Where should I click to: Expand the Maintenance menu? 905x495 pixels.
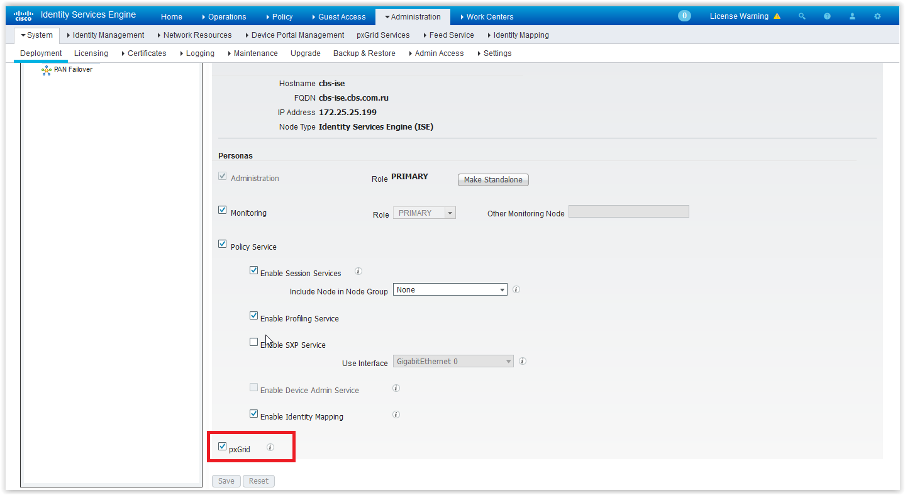253,53
